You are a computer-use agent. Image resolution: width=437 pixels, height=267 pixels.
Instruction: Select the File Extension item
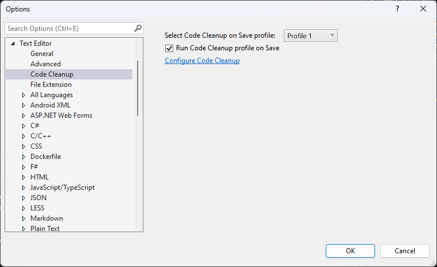click(51, 85)
